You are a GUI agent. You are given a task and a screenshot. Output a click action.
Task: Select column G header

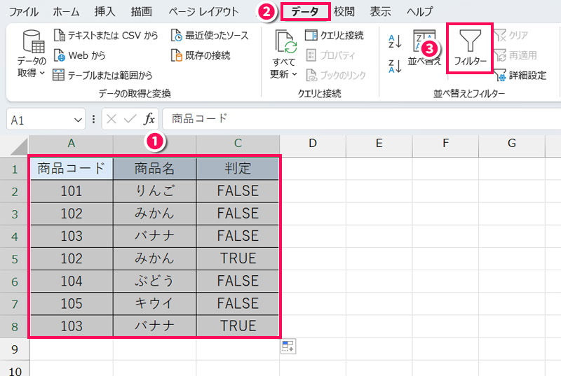point(512,144)
